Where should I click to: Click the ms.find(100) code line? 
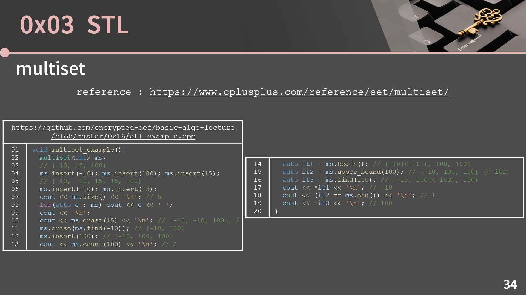pos(380,180)
